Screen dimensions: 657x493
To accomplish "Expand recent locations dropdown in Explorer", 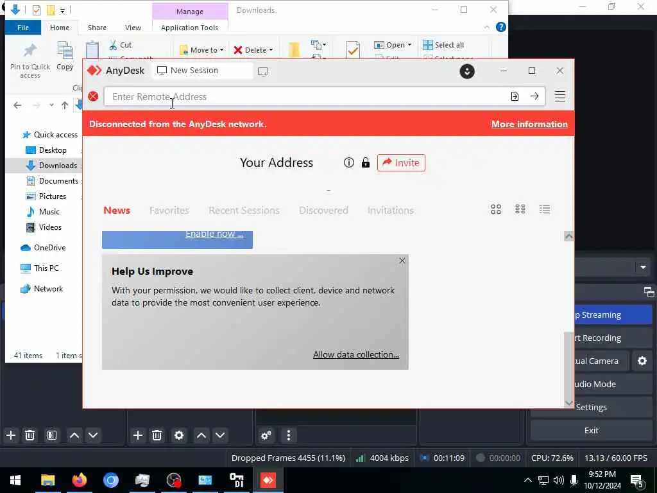I will (x=51, y=105).
